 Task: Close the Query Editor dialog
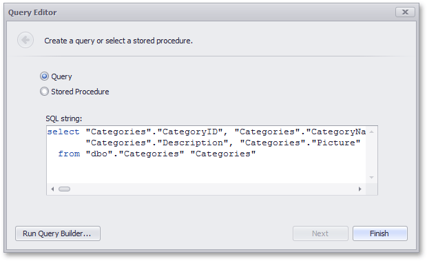pyautogui.click(x=405, y=12)
